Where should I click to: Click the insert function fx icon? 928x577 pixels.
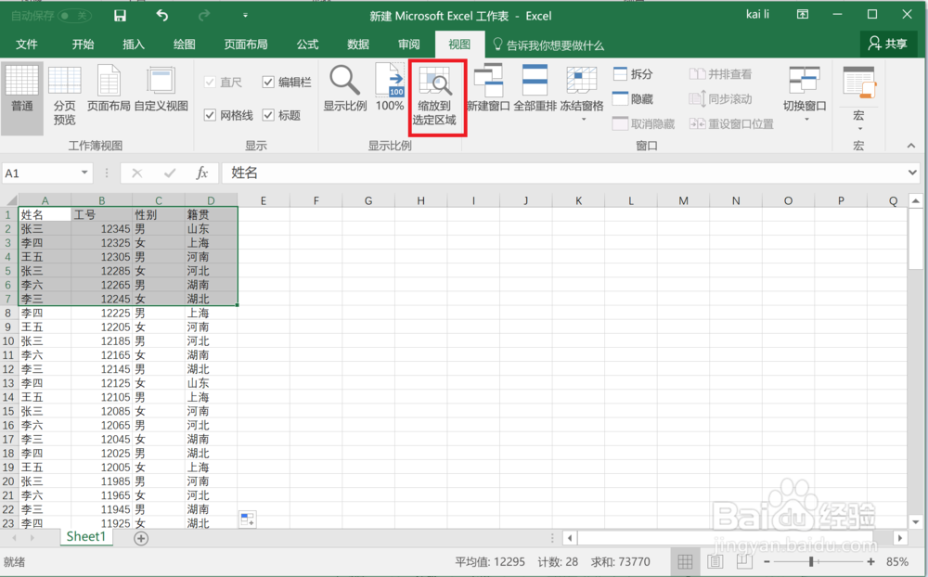(201, 173)
